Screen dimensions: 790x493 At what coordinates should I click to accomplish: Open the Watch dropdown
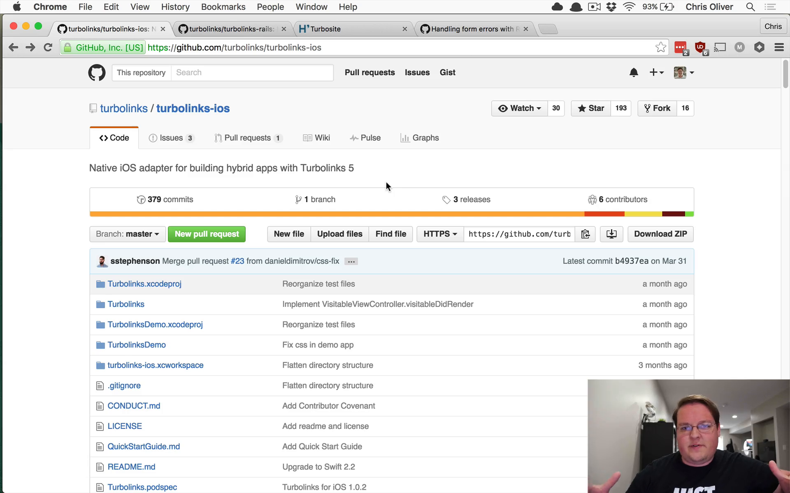519,108
